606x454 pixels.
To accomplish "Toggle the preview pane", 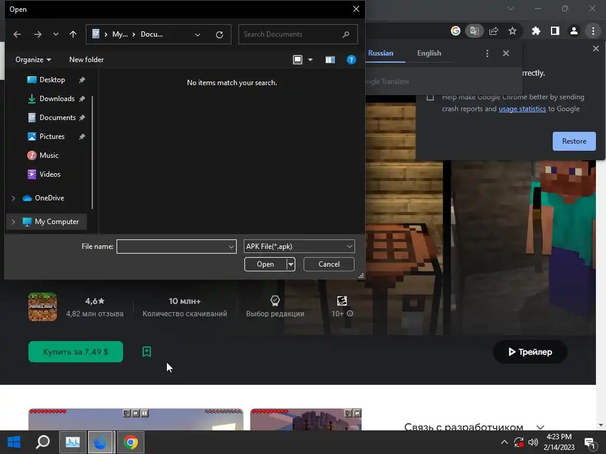I will coord(330,60).
